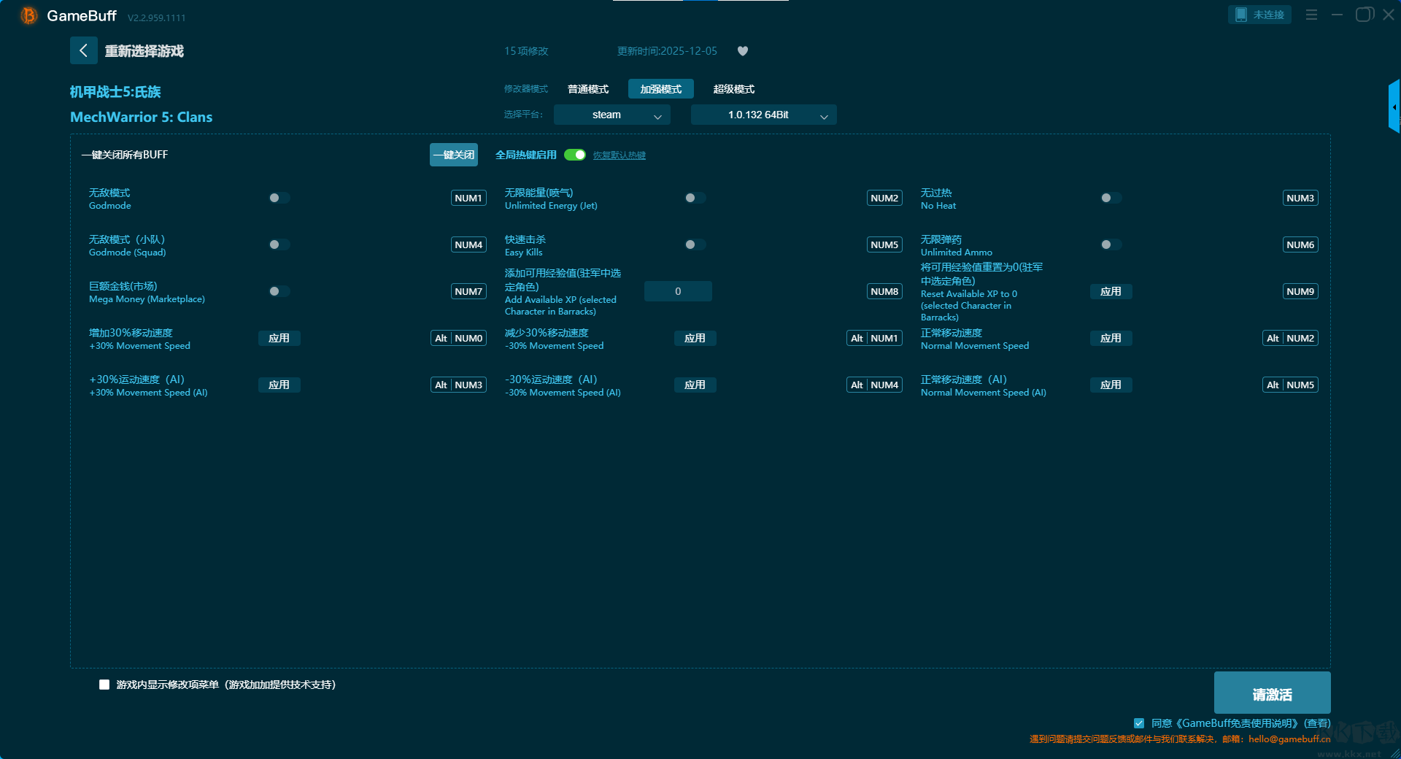
Task: Toggle Godmode switch on
Action: point(279,198)
